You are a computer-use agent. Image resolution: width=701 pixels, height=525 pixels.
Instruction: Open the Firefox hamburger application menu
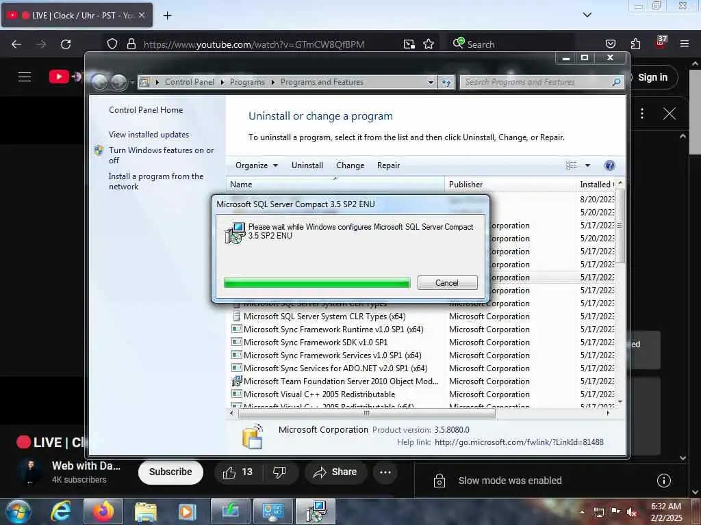point(684,44)
